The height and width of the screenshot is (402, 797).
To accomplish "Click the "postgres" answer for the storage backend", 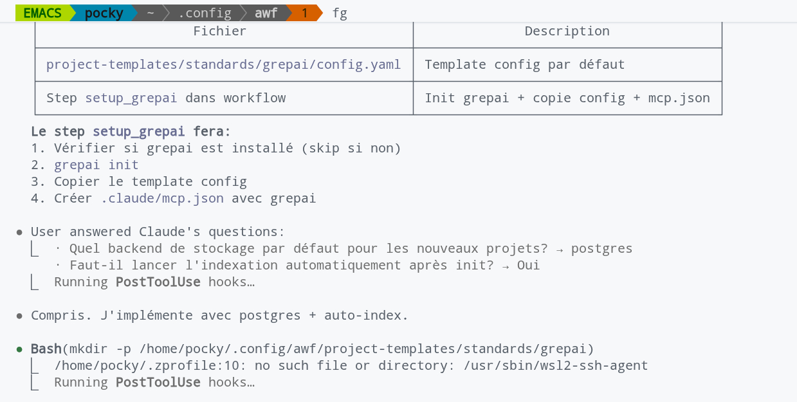I will pyautogui.click(x=601, y=249).
